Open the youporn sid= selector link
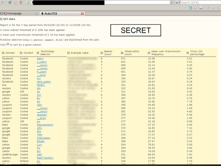Viewport: 221px width, 166px height. [39, 105]
